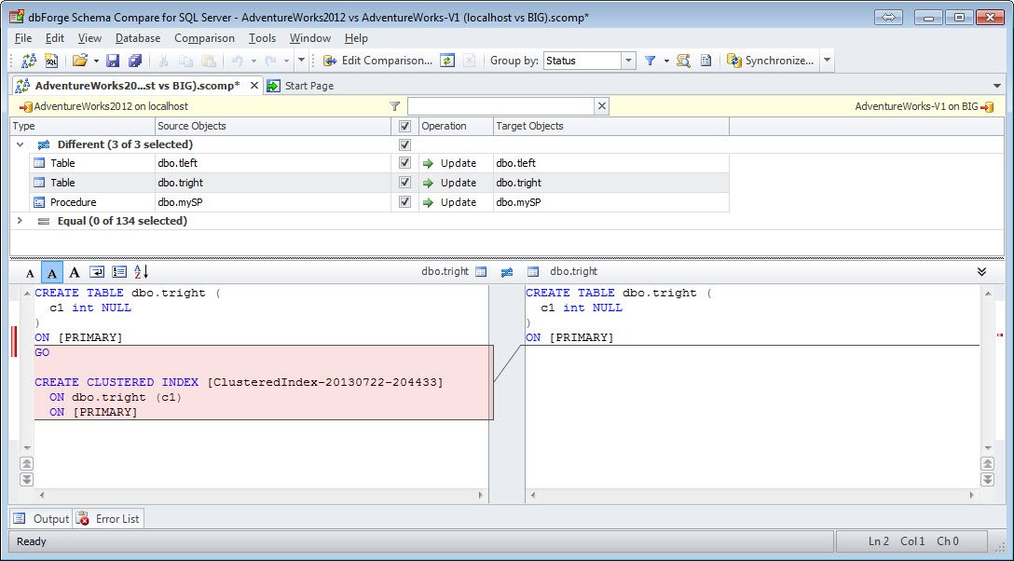The width and height of the screenshot is (1014, 561).
Task: Open the Window menu
Action: pyautogui.click(x=309, y=38)
